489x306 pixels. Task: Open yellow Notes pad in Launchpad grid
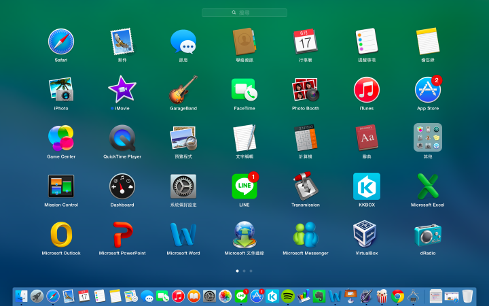pos(428,41)
